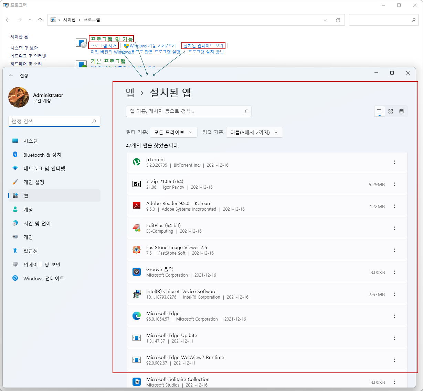This screenshot has width=423, height=391.
Task: Focus the 설정 검색 input field
Action: [x=54, y=121]
